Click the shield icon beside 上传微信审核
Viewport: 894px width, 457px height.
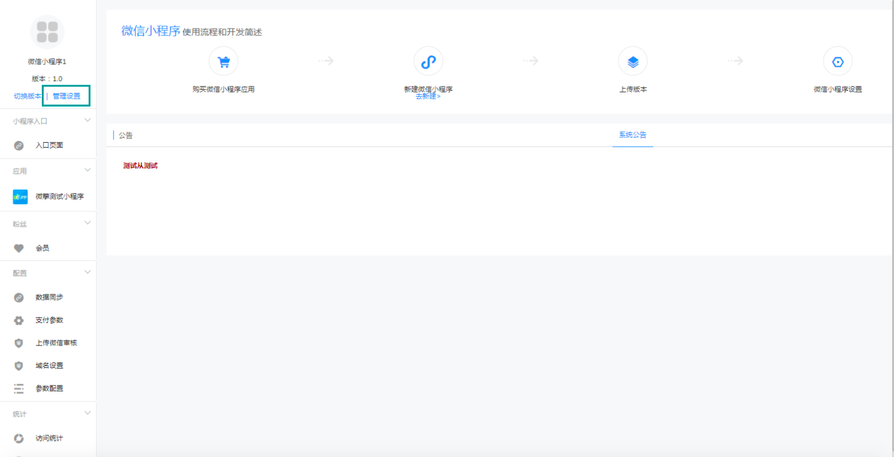point(19,343)
